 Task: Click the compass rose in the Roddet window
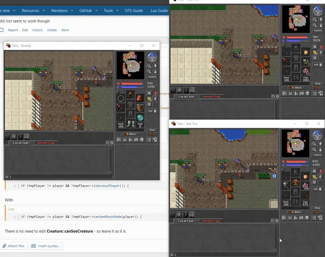[152, 57]
